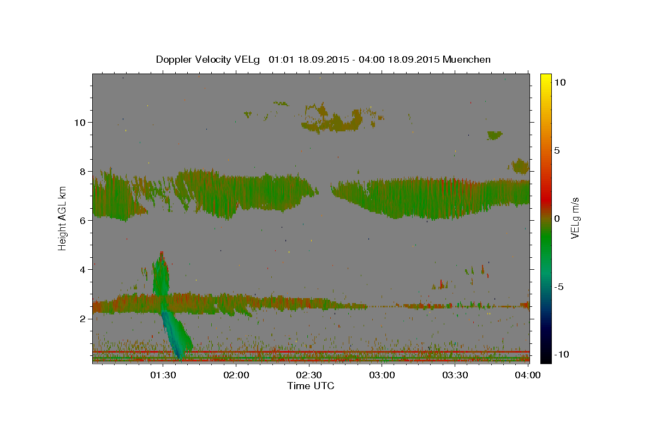The width and height of the screenshot is (655, 436).
Task: Click the height tick label 4
Action: coord(83,269)
